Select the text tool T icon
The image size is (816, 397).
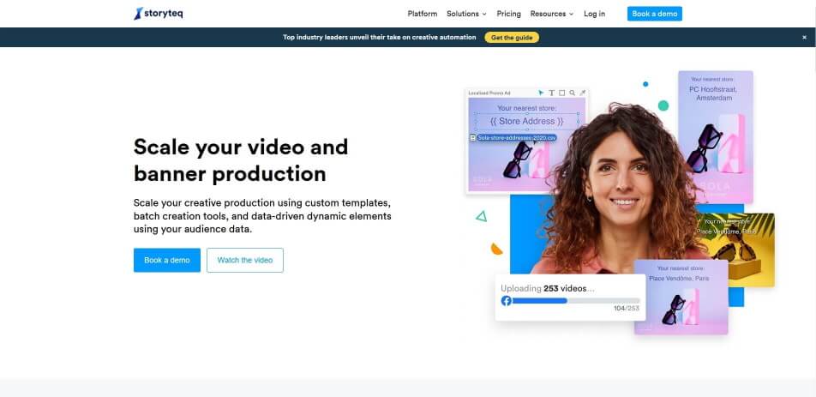pyautogui.click(x=552, y=93)
